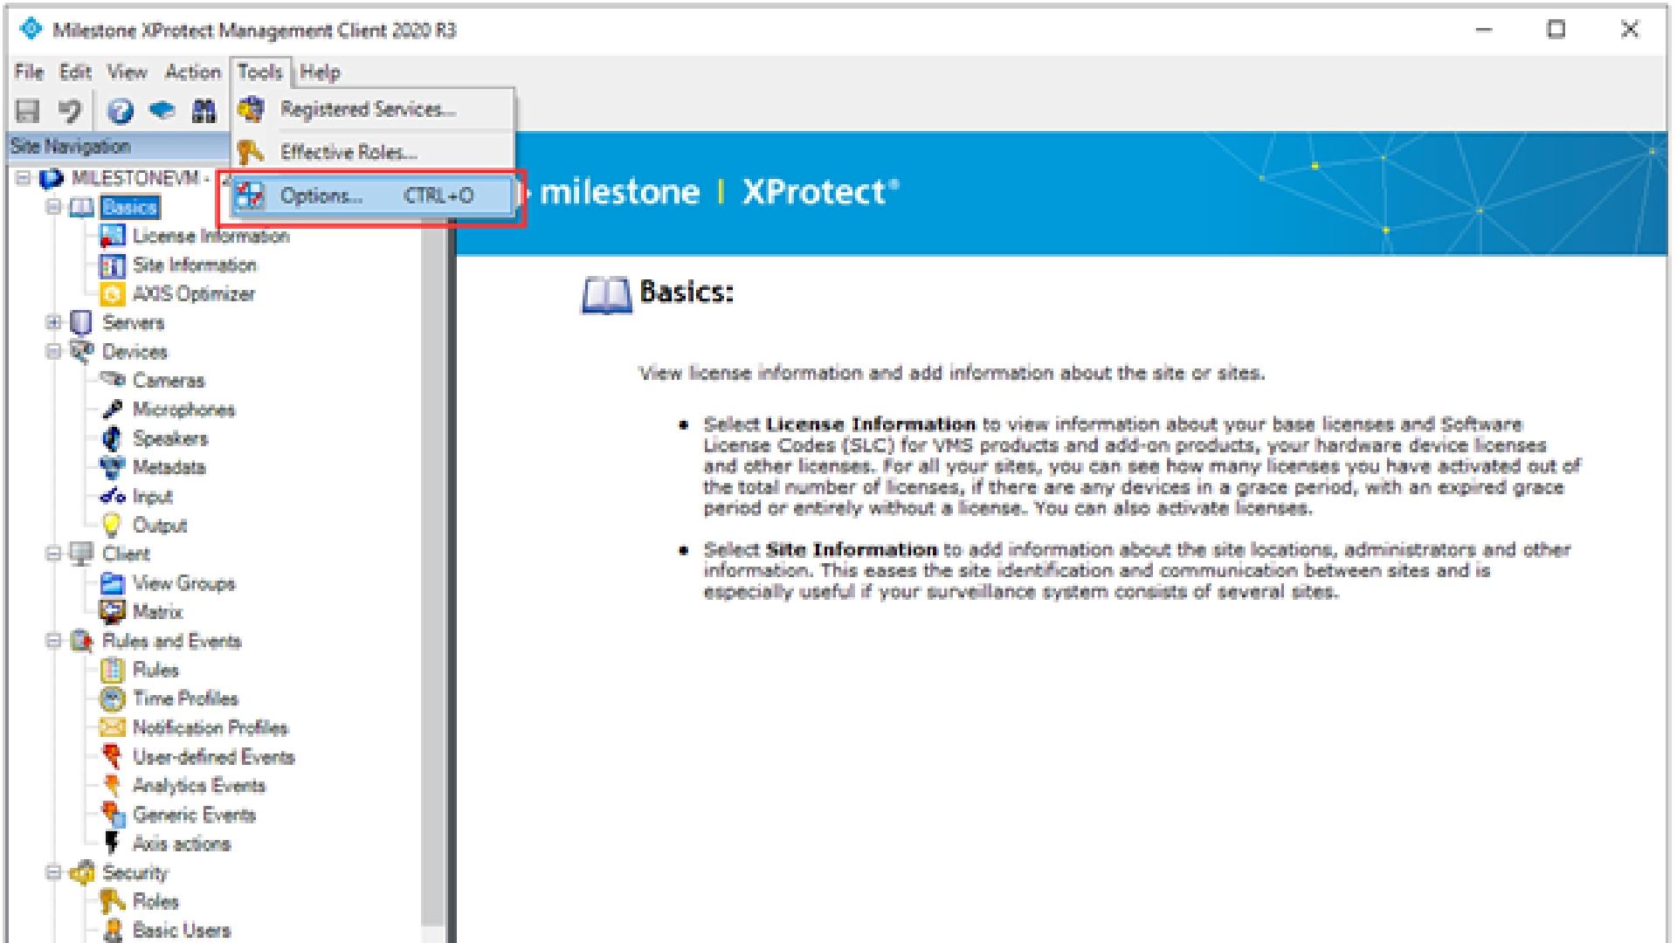Viewport: 1677px width, 943px height.
Task: Click the Registered Services menu icon
Action: pyautogui.click(x=252, y=110)
